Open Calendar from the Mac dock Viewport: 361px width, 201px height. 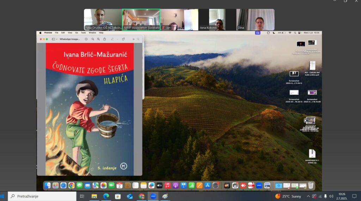120,186
